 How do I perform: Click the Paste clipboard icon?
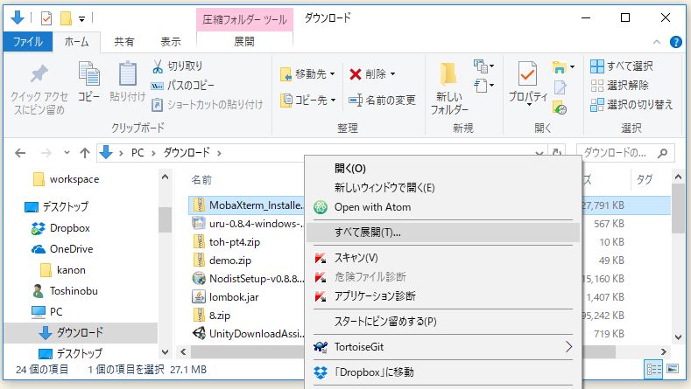click(127, 73)
